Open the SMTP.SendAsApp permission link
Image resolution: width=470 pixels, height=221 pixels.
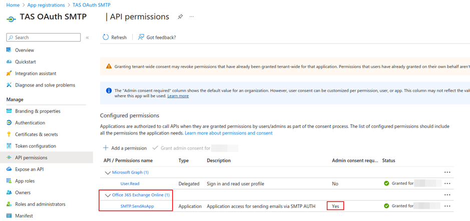[x=137, y=206]
